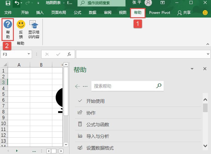Click the user account avatar icon
This screenshot has height=154, width=211.
[x=148, y=3]
